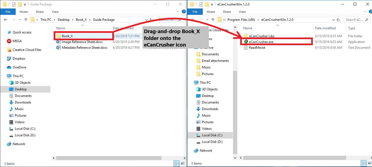372x167 pixels.
Task: Open Customize Quick Access Toolbar in eCanCrusherWin
Action: point(212,5)
